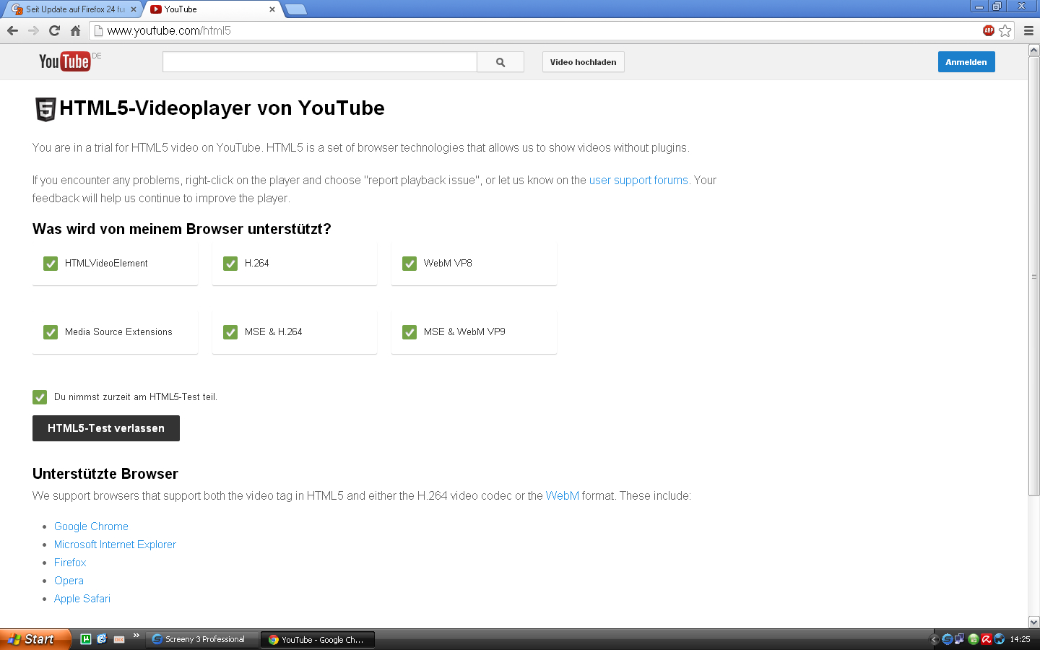Click the Anmelden sign-in button
Viewport: 1040px width, 650px height.
[966, 62]
